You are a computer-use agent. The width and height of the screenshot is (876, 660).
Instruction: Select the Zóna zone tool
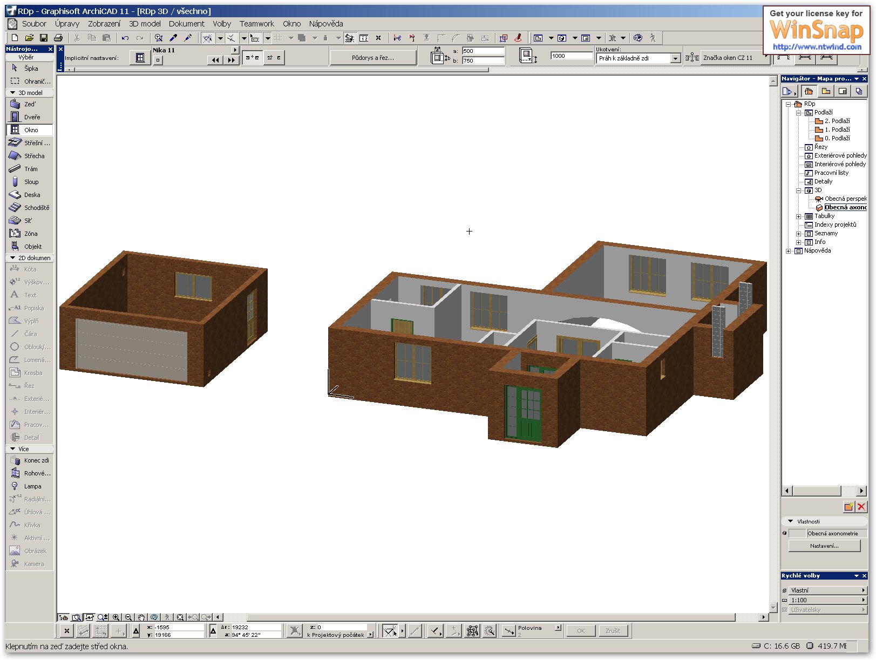pyautogui.click(x=30, y=234)
